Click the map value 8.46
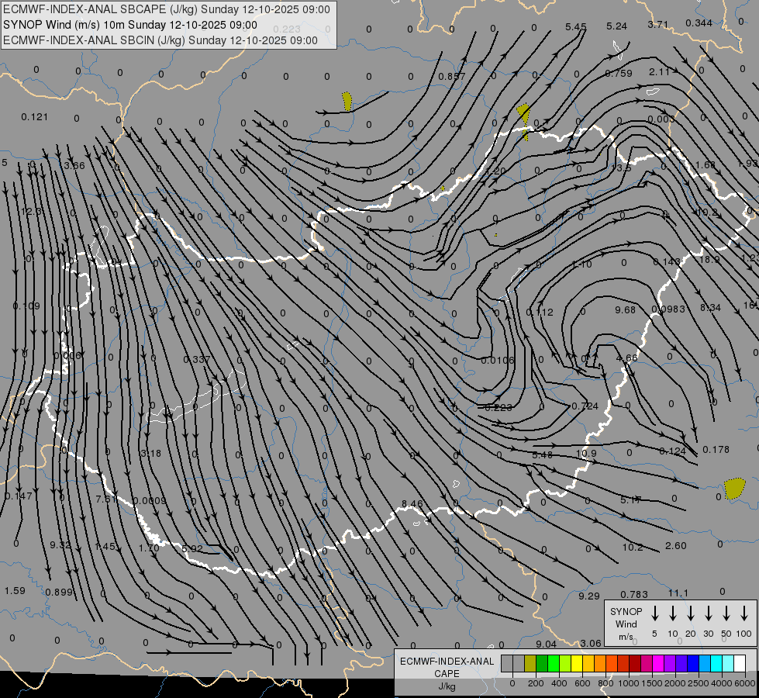 (412, 504)
